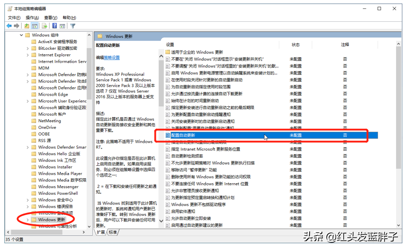The width and height of the screenshot is (405, 249).
Task: Expand the Internet Explorer tree node
Action: pos(28,55)
